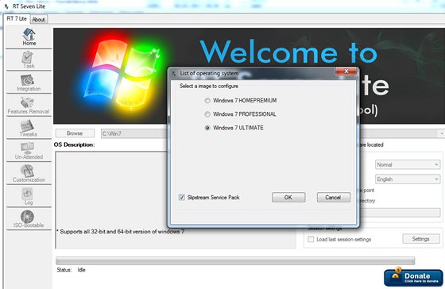Toggle Slipstream Service Pack checkbox
This screenshot has height=289, width=445.
point(182,197)
